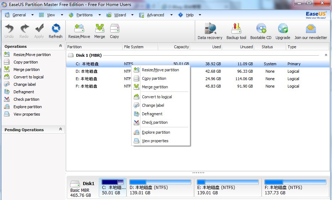Choose Resize/Move partition from context menu

point(161,70)
